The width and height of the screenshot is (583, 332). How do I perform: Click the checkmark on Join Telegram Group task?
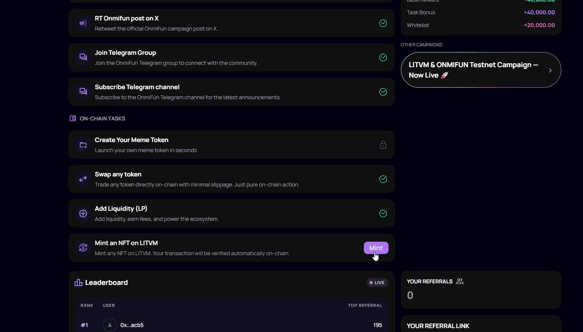click(383, 58)
